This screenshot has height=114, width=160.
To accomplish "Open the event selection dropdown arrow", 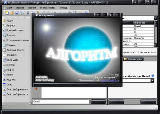I will [152, 81].
